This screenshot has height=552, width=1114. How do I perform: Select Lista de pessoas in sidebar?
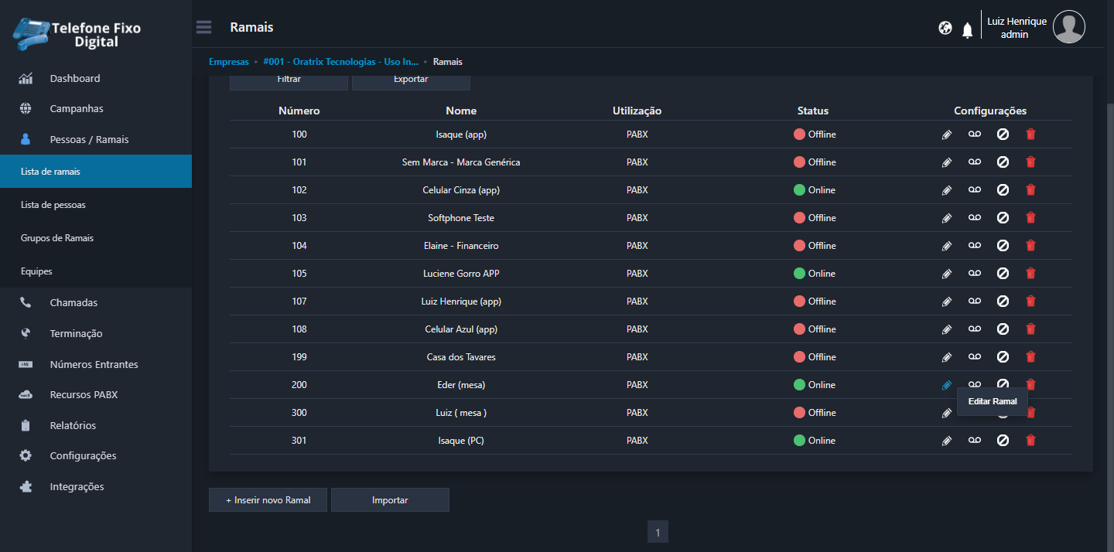(53, 205)
